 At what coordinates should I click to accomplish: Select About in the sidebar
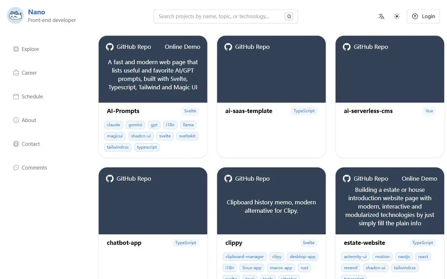point(25,120)
